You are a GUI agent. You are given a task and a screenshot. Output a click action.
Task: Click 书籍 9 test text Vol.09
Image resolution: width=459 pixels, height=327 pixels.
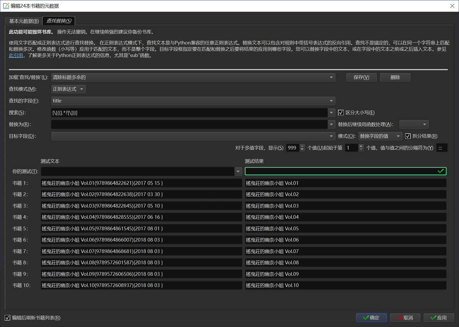click(x=141, y=274)
